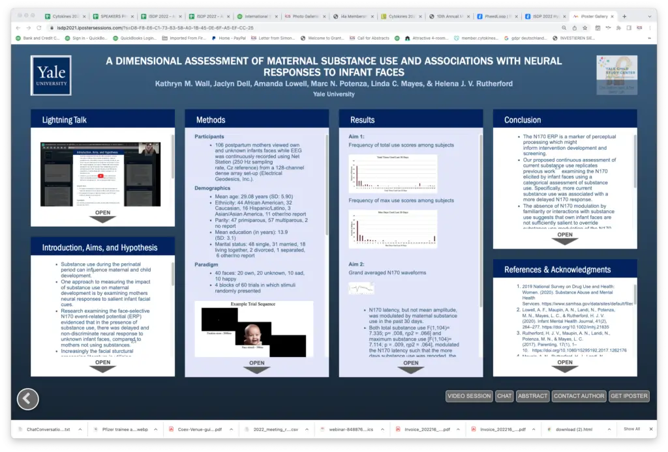Expand the Conclusion panel with OPEN arrow
The width and height of the screenshot is (668, 452).
coord(564,238)
